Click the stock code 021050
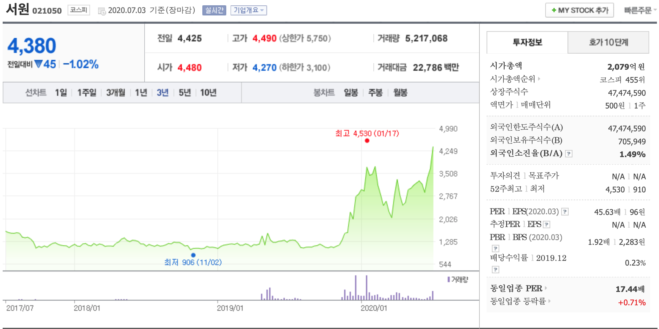This screenshot has height=329, width=659. point(47,11)
